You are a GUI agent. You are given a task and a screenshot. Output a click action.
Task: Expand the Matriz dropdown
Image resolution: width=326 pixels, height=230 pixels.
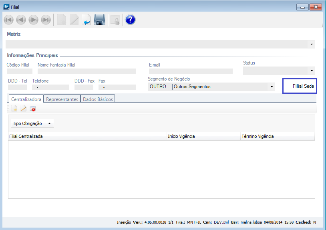[x=312, y=44]
